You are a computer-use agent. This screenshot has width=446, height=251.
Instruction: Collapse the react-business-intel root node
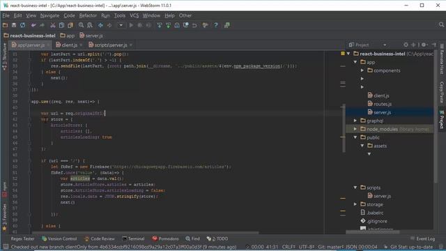348,54
